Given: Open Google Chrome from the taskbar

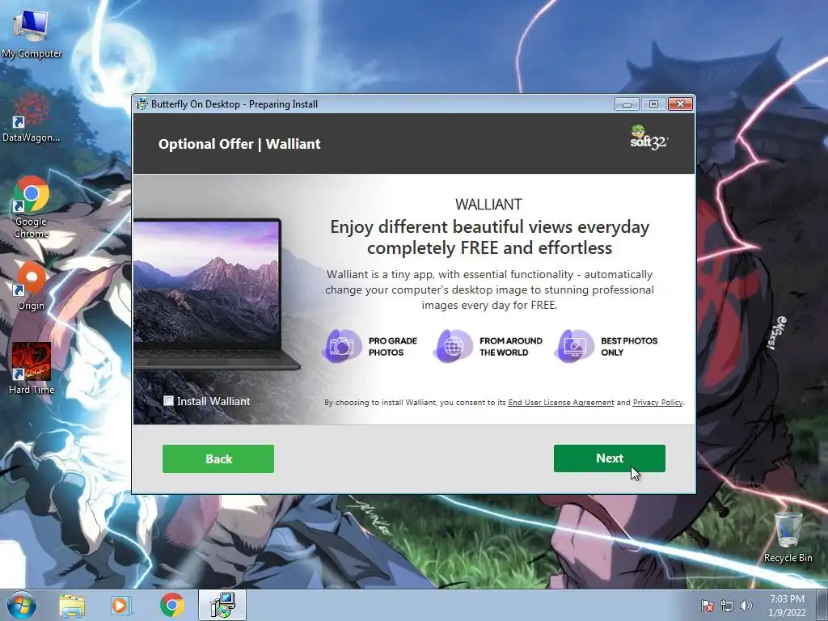Looking at the screenshot, I should tap(171, 605).
